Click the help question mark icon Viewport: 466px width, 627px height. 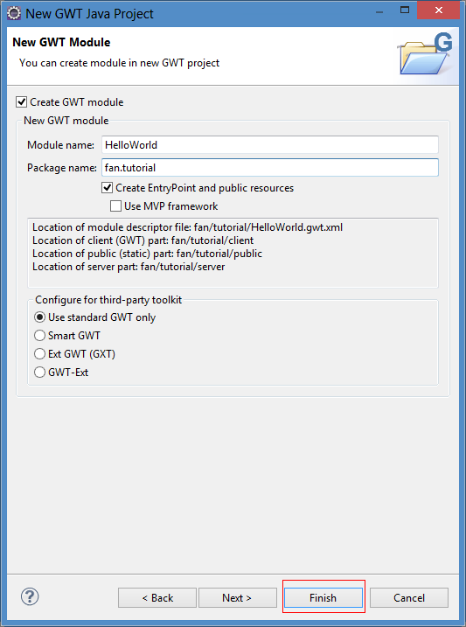30,596
